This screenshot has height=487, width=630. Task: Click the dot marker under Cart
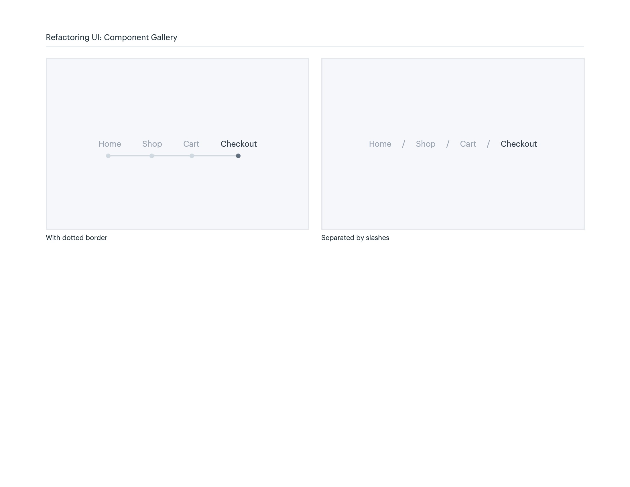(x=192, y=156)
